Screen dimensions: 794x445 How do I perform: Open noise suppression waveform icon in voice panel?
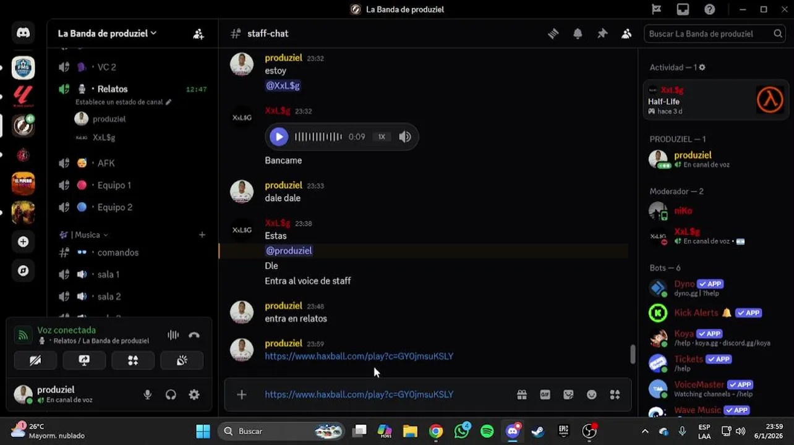point(173,335)
